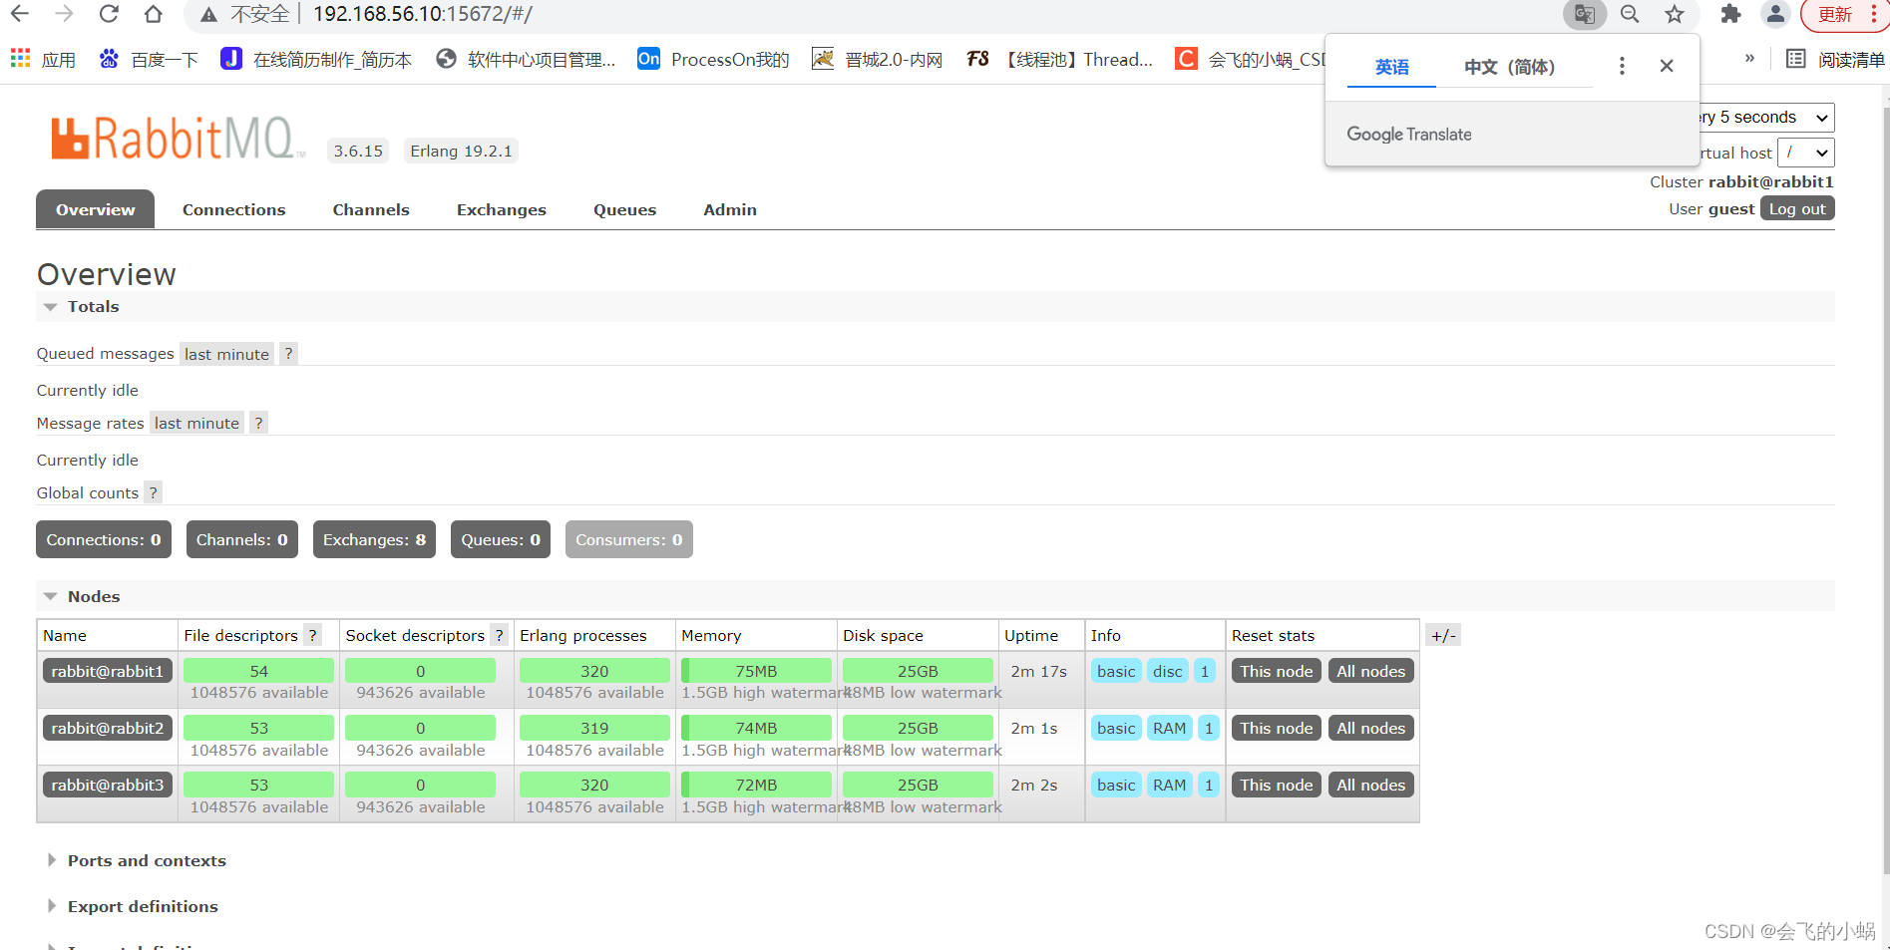Reset stats for This node on rabbit@rabbit2

pyautogui.click(x=1276, y=728)
